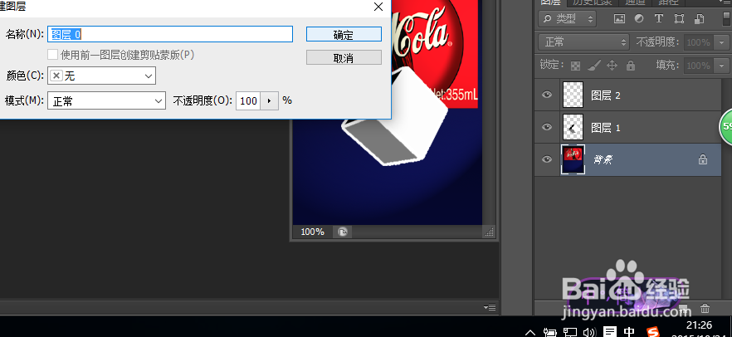Screen dimensions: 732x337
Task: Click the status icon beside 100% zoom
Action: pos(343,232)
